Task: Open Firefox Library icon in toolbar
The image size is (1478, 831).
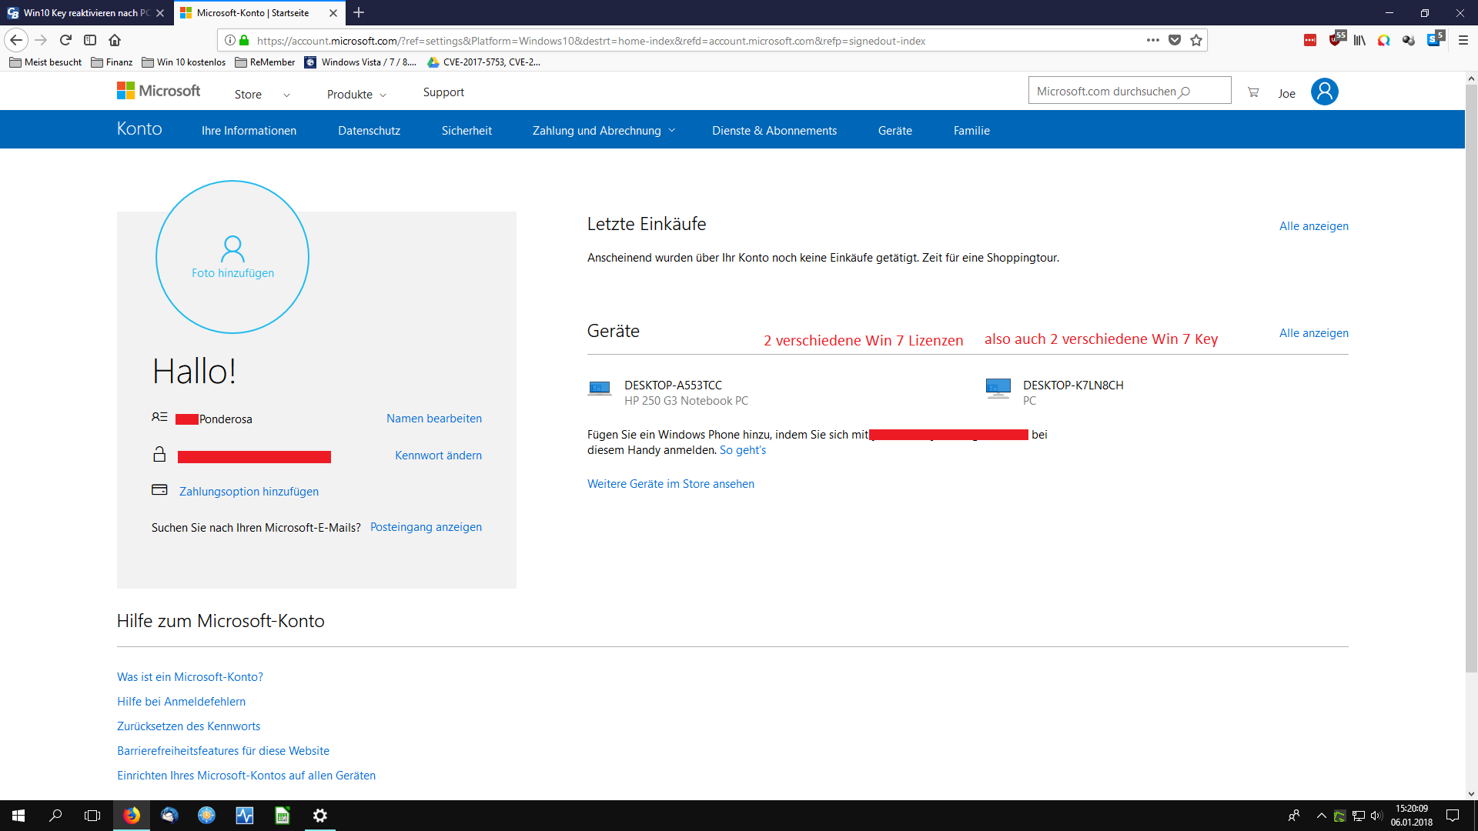Action: click(x=1359, y=40)
